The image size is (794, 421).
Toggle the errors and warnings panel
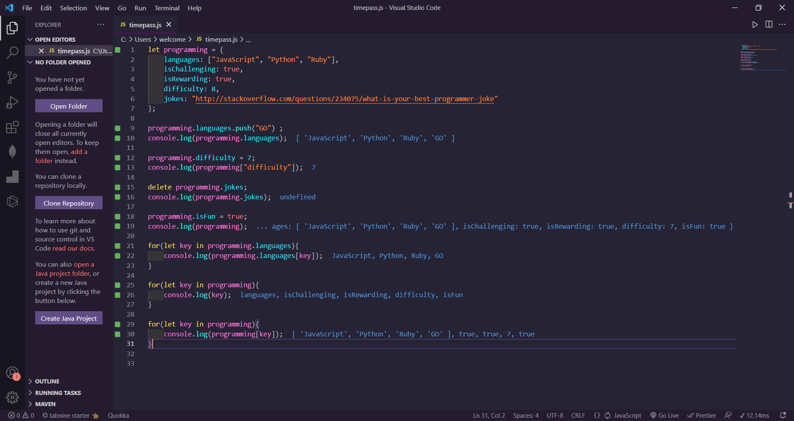click(x=19, y=415)
